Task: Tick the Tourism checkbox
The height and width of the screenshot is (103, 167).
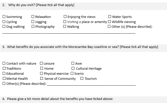Action: point(82,79)
